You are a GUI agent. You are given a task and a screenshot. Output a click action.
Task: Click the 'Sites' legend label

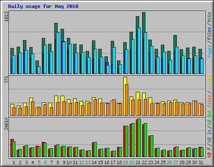point(209,101)
